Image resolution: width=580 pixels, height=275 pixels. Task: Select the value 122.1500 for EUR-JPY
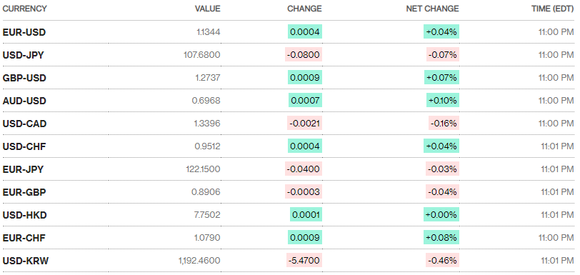point(203,169)
